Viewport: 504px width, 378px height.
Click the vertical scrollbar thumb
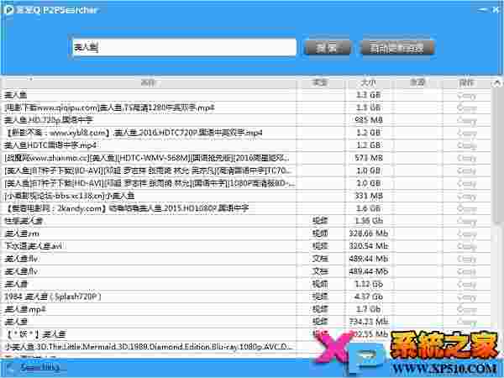497,155
